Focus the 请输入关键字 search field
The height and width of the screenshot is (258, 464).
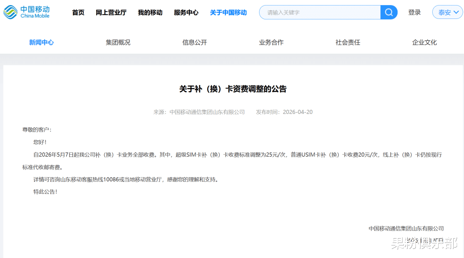point(320,12)
